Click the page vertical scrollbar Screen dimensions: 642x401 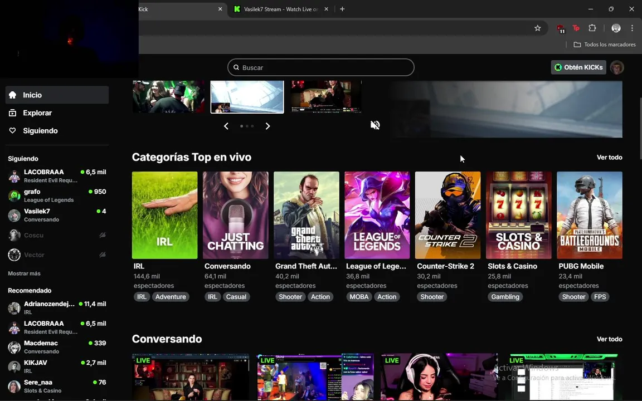click(640, 129)
